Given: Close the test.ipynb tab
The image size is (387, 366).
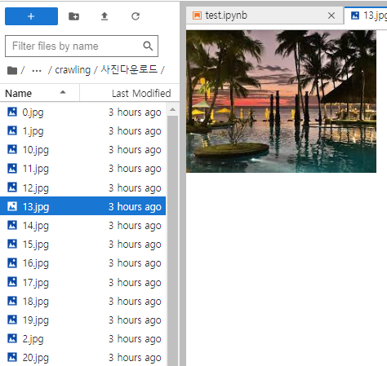Looking at the screenshot, I should (331, 15).
